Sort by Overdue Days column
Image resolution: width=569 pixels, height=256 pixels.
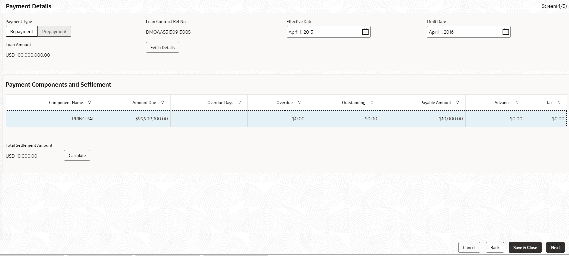pyautogui.click(x=240, y=102)
